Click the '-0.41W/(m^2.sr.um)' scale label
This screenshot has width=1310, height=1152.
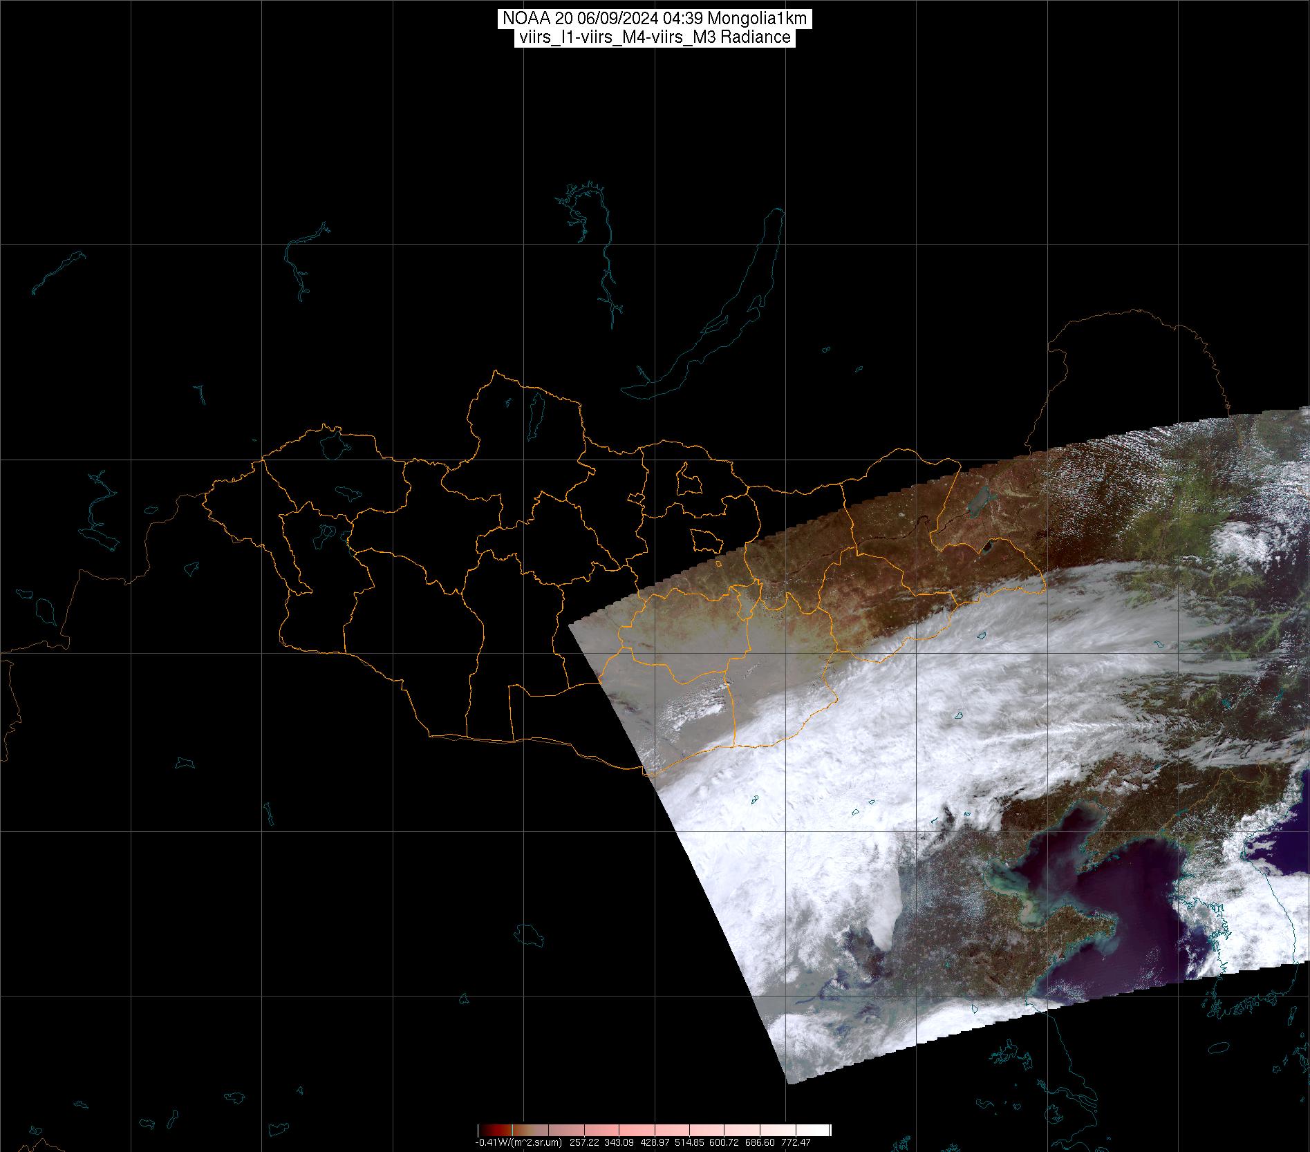pyautogui.click(x=518, y=1142)
